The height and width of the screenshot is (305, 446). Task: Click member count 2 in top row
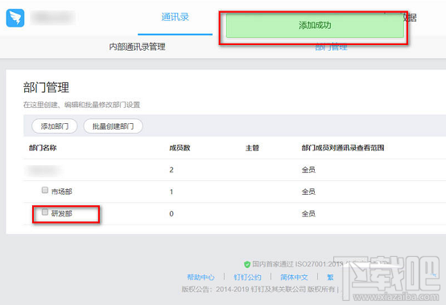(x=171, y=170)
